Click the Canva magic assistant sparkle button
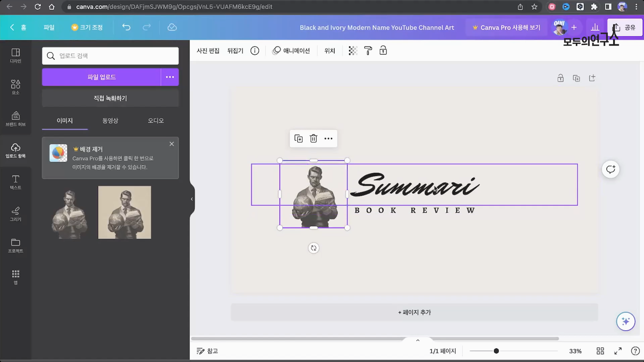The height and width of the screenshot is (362, 644). [x=626, y=321]
